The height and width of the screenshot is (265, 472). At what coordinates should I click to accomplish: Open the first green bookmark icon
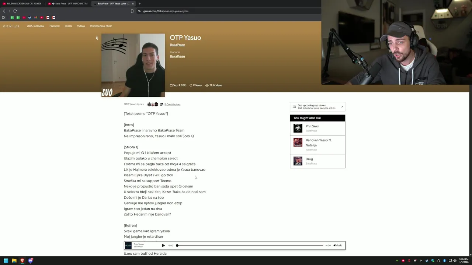(x=12, y=17)
